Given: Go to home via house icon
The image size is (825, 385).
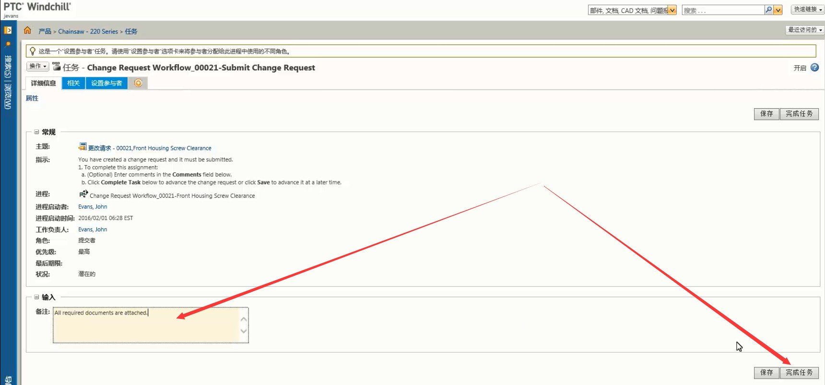Looking at the screenshot, I should click(x=27, y=31).
